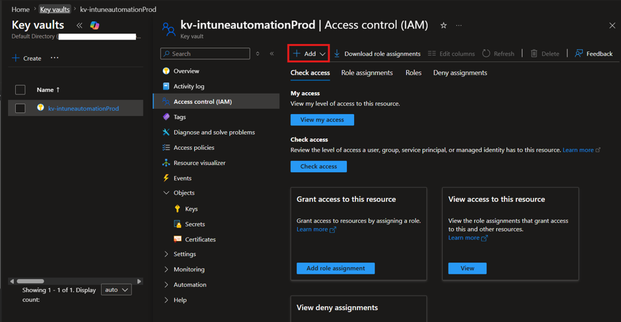
Task: Click the left arrow of the horizontal scrollbar
Action: [x=12, y=281]
